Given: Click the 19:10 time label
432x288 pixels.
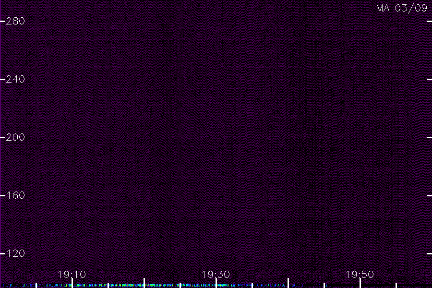Looking at the screenshot, I should click(72, 275).
